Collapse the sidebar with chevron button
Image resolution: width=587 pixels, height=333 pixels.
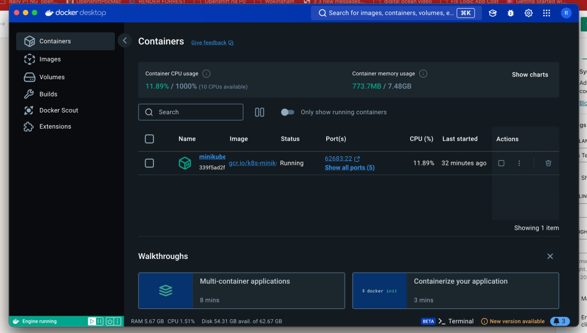click(x=125, y=40)
